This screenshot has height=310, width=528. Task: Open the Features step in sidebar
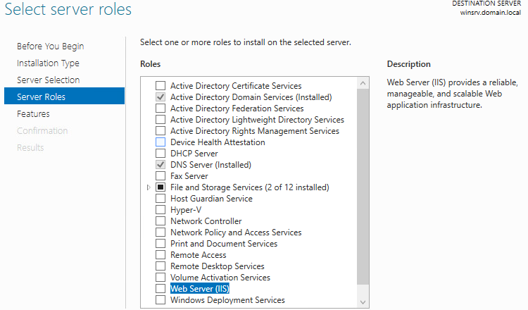point(33,114)
